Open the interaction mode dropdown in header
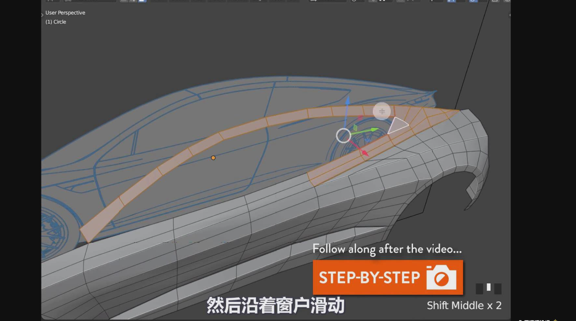 [90, 1]
